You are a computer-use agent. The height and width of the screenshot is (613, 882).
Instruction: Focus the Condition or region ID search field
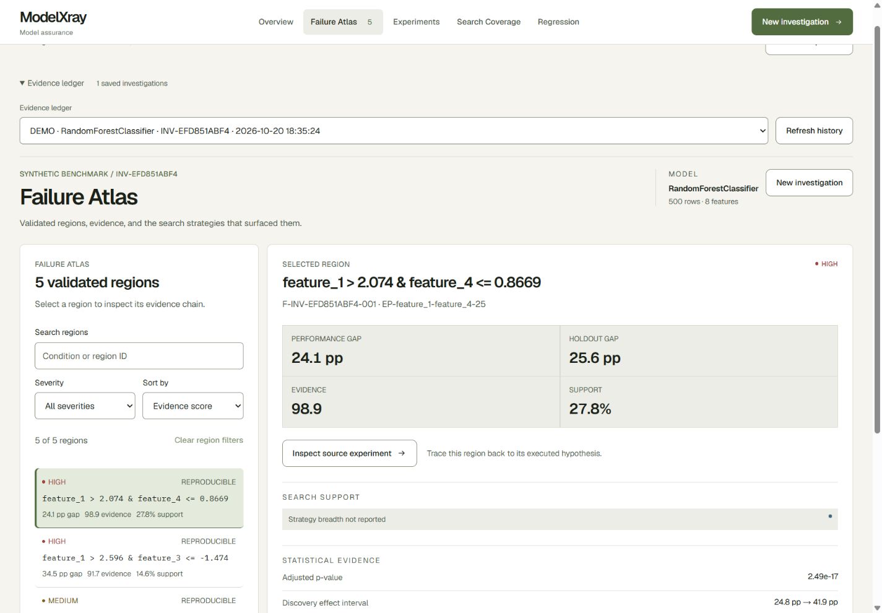click(139, 356)
